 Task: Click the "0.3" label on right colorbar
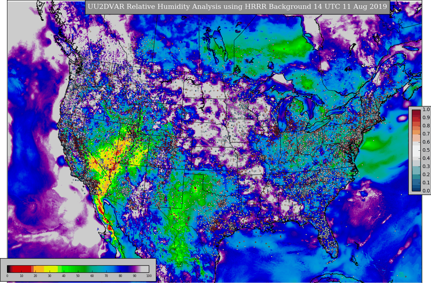point(426,167)
